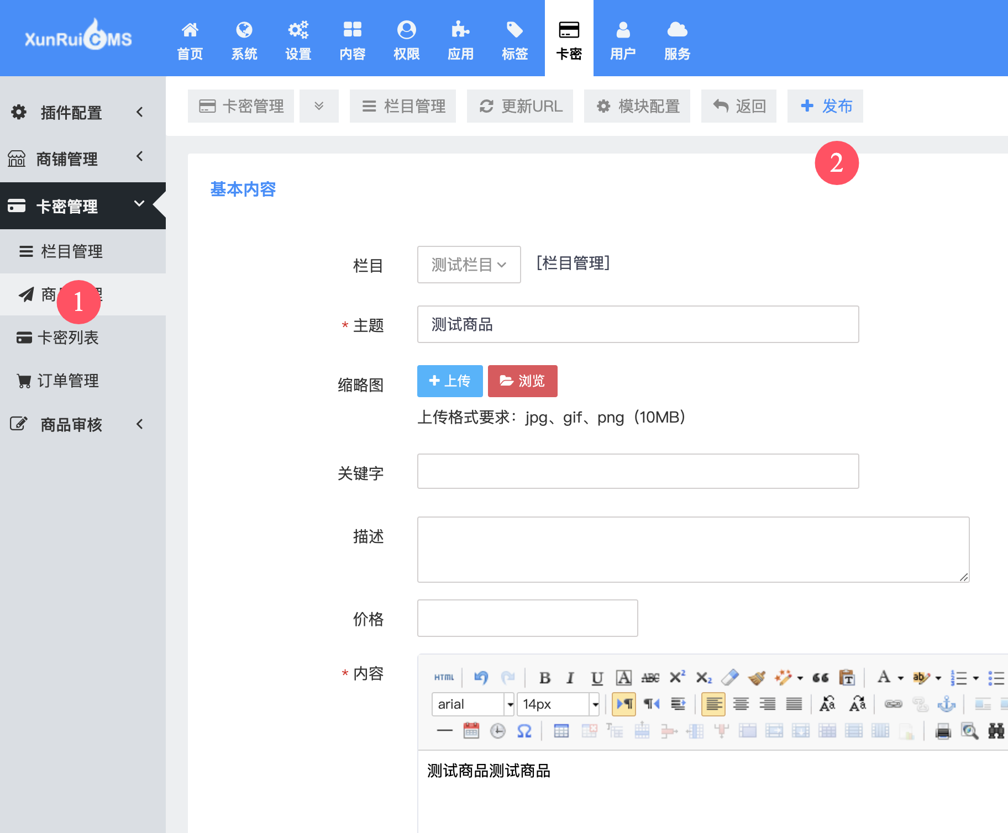Insert current date with calendar icon
1008x833 pixels.
pyautogui.click(x=471, y=731)
